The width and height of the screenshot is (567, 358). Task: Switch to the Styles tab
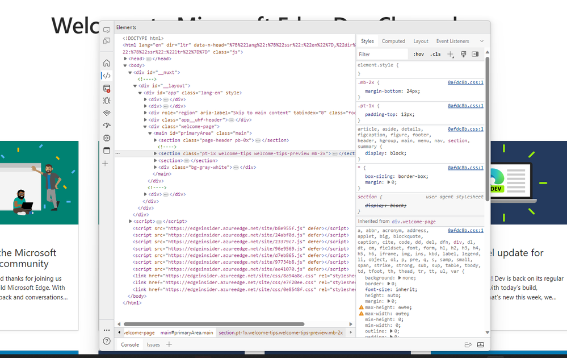[x=367, y=41]
